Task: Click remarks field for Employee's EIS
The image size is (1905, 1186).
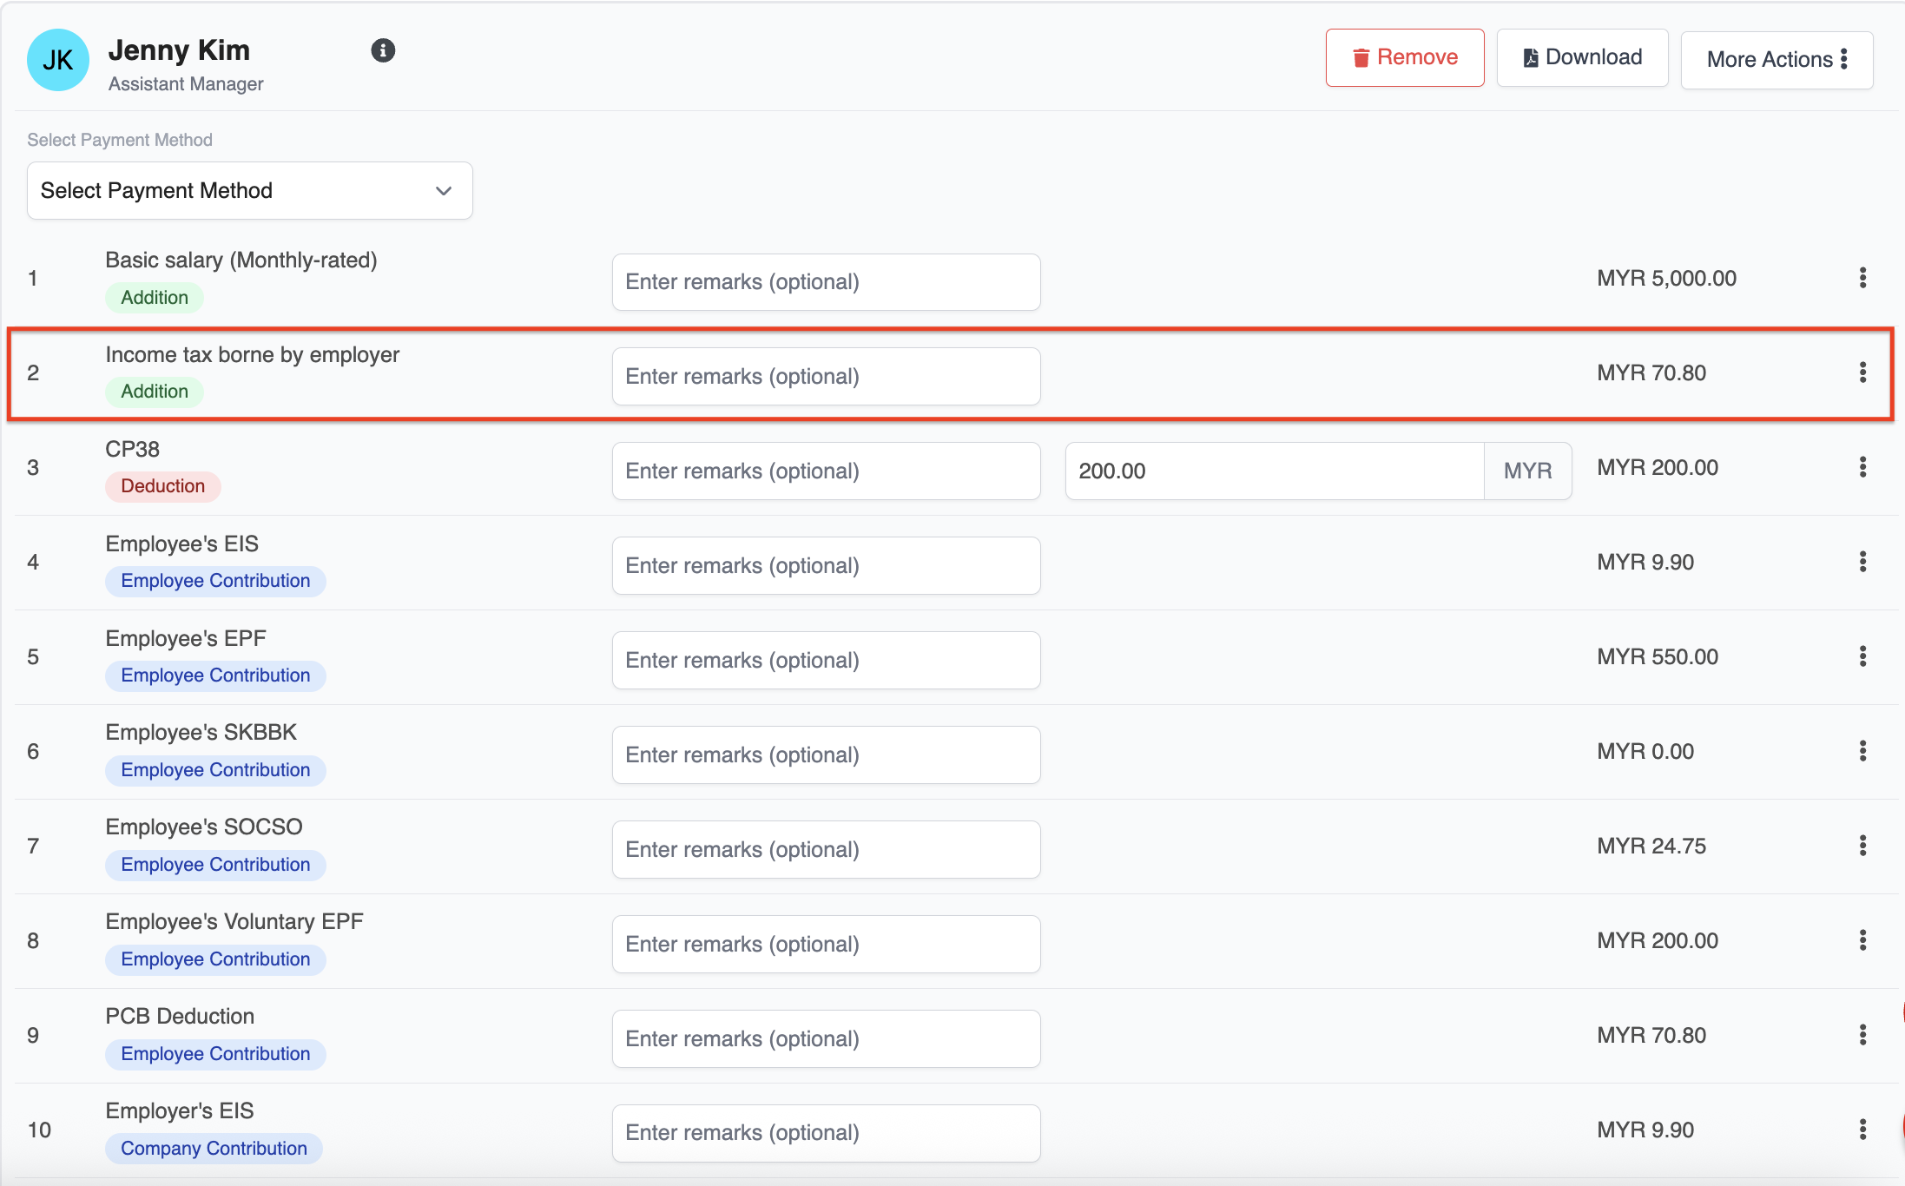Action: coord(827,566)
